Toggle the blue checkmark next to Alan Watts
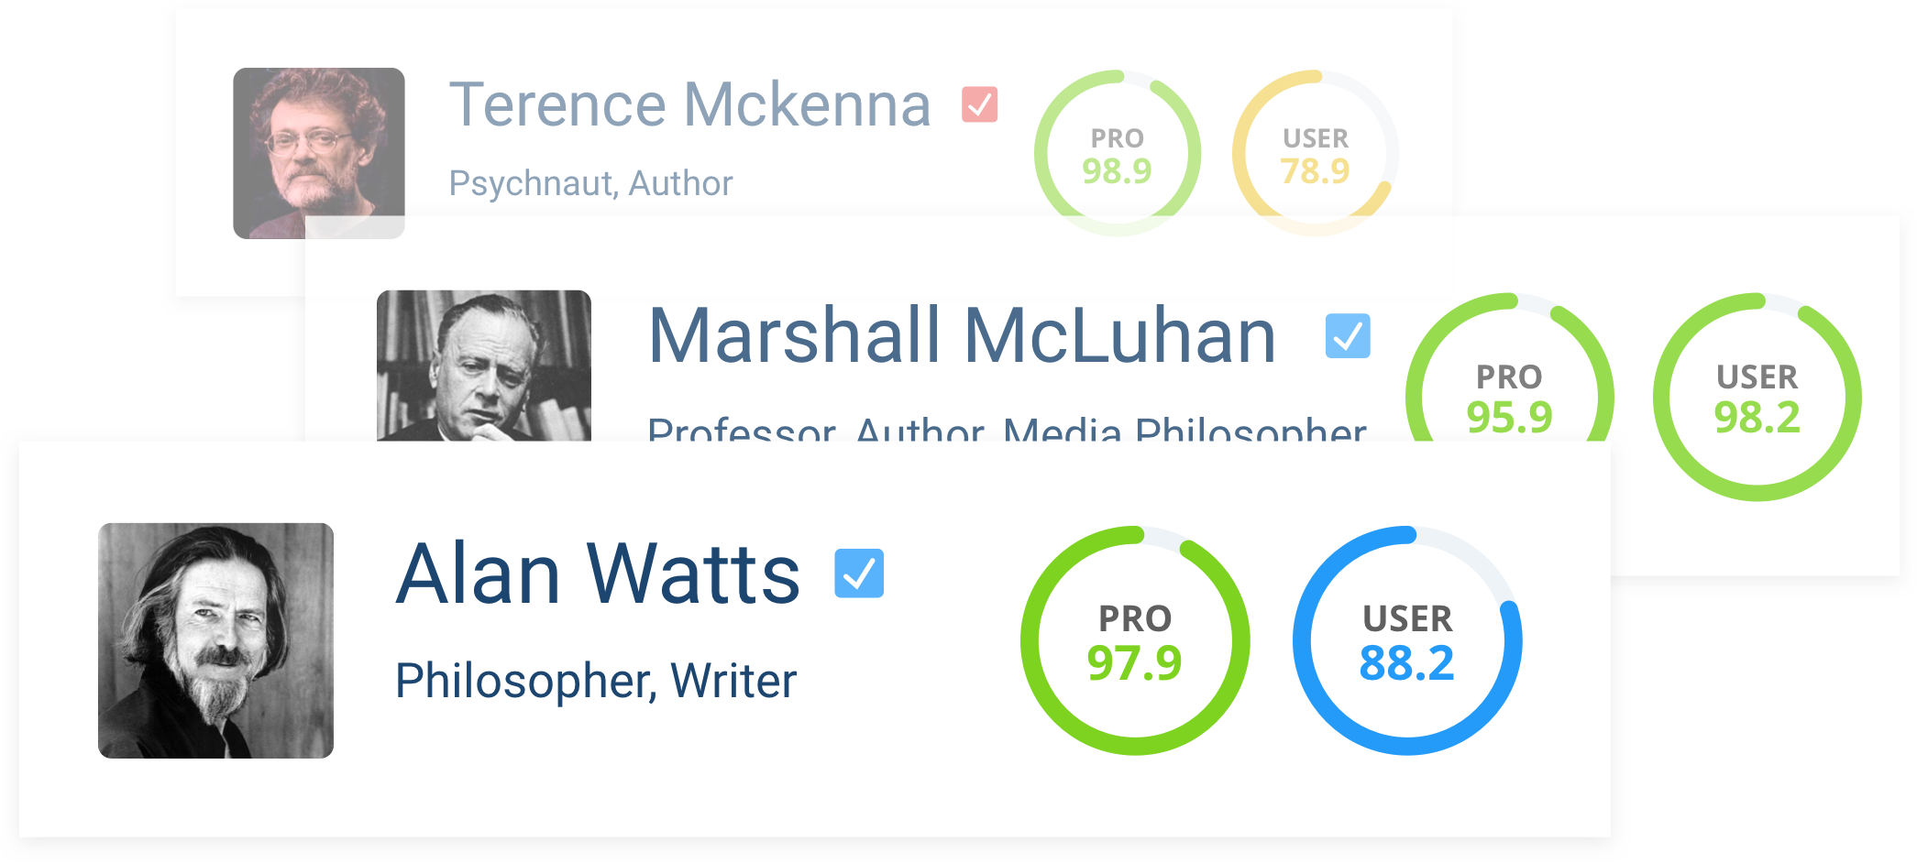This screenshot has height=863, width=1917. point(859,574)
